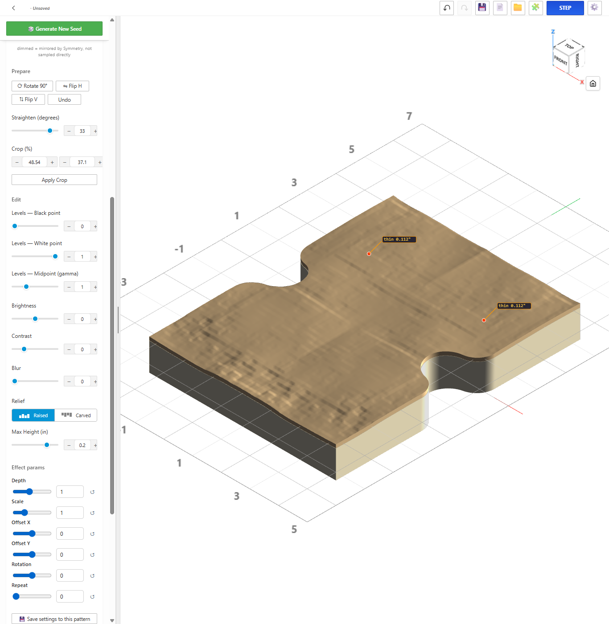Open the settings gear icon
Viewport: 609px width, 624px height.
[594, 8]
